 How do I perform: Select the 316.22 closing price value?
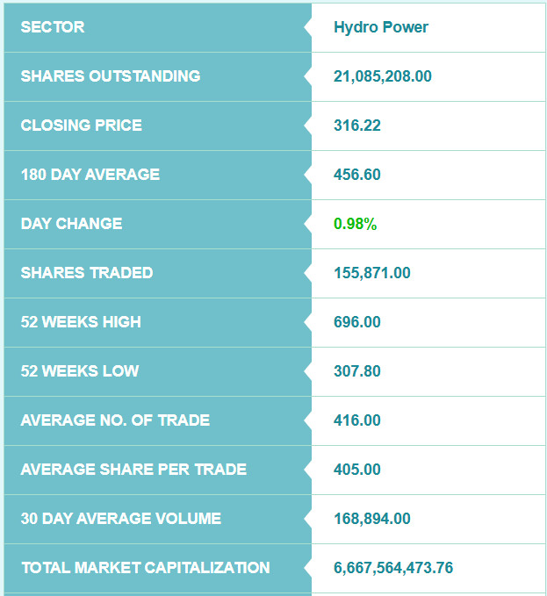(357, 126)
